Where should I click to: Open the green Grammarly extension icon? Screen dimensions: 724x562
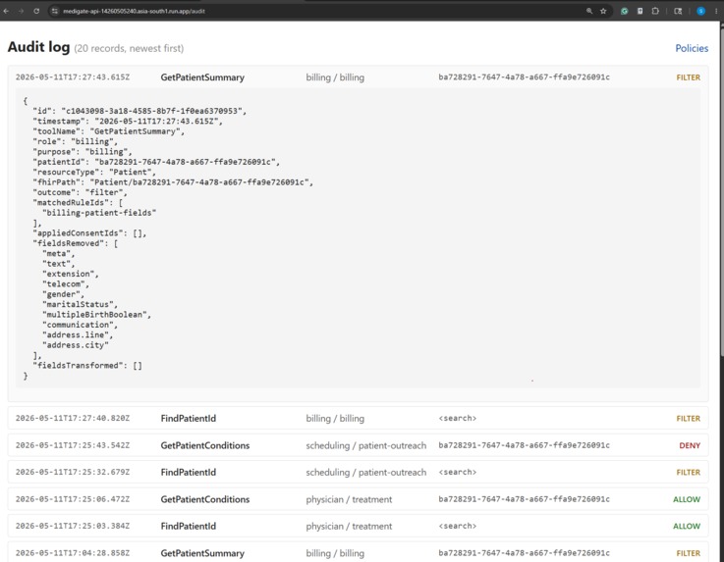[624, 11]
